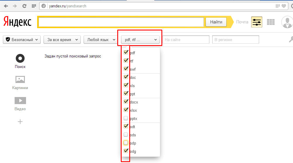Click the site info icon in the address bar
This screenshot has height=163, width=293.
(44, 6)
